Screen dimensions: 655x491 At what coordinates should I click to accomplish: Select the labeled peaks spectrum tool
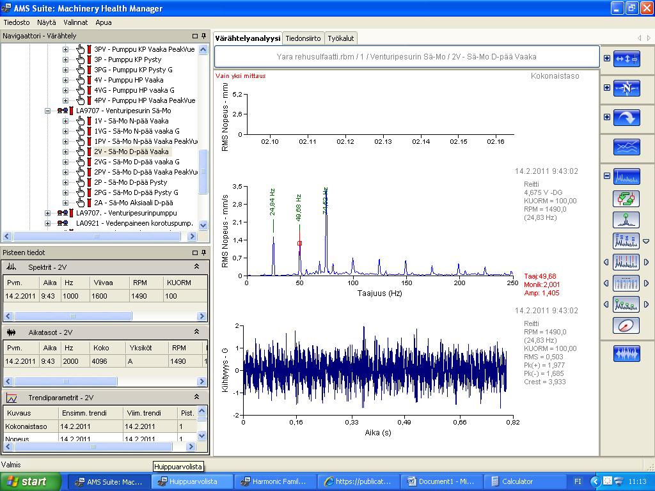[626, 241]
